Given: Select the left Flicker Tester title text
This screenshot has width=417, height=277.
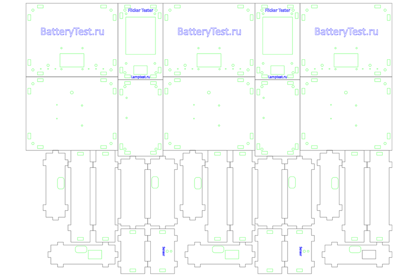Looking at the screenshot, I should point(140,10).
